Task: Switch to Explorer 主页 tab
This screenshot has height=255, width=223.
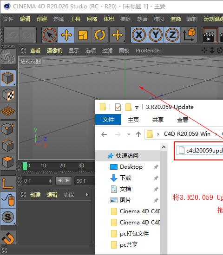Action: pos(133,120)
